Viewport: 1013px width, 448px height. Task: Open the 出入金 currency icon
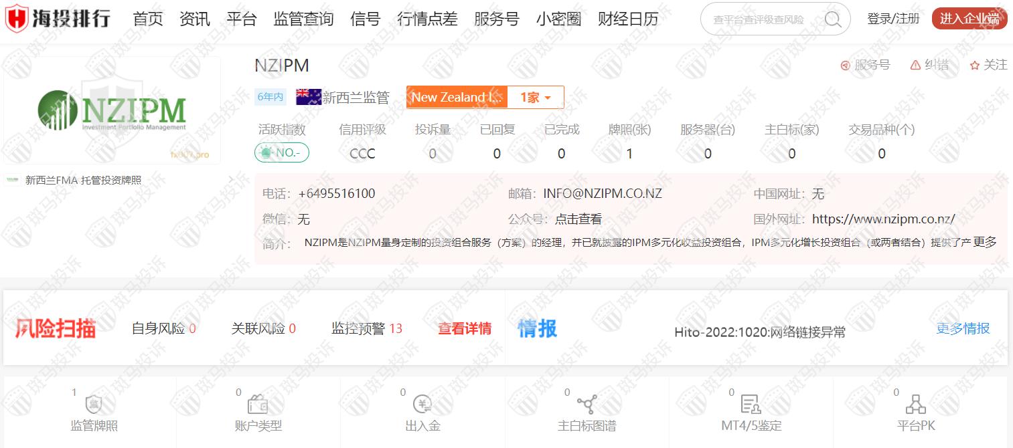(x=422, y=405)
